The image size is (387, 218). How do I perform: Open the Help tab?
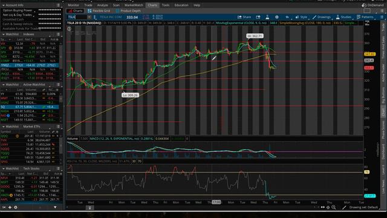(197, 5)
